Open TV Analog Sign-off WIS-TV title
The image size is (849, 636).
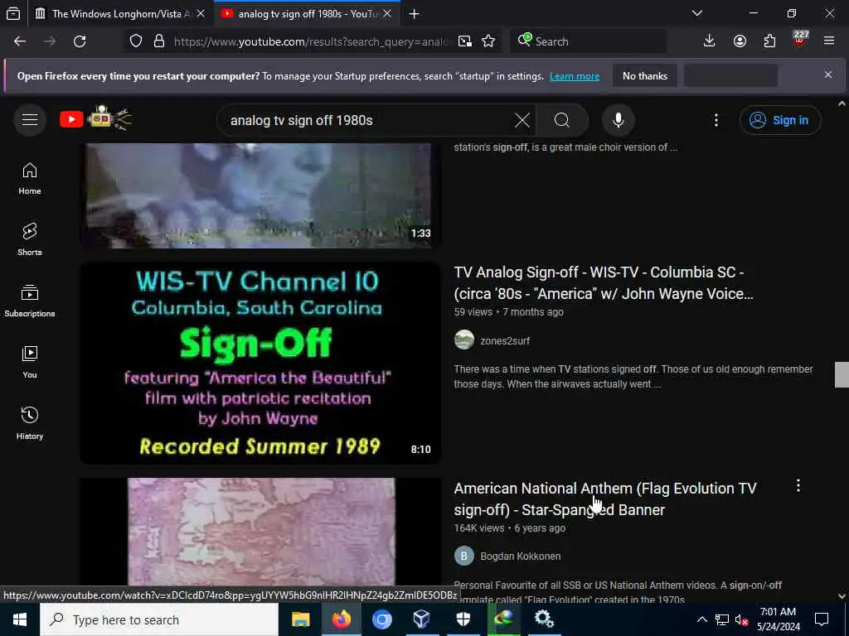pos(604,283)
